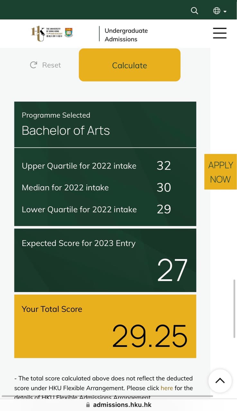The width and height of the screenshot is (237, 411).
Task: Click the vertical page scrollbar
Action: coord(234,308)
